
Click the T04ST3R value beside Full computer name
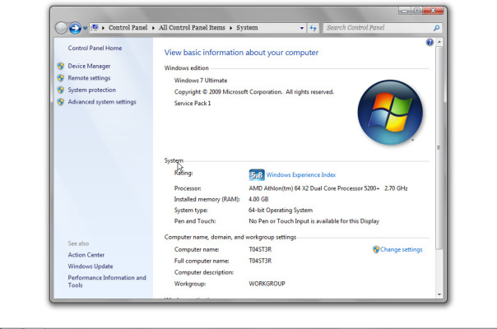click(260, 261)
